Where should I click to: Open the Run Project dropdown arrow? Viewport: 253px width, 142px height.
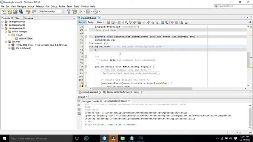pyautogui.click(x=84, y=11)
